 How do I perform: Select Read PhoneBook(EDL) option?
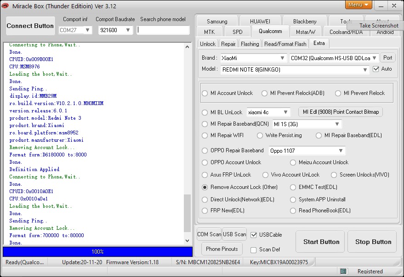293,211
